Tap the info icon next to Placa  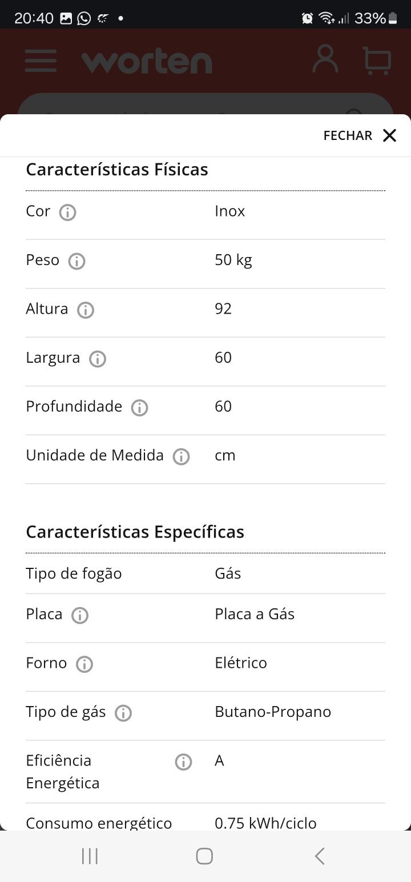coord(80,615)
